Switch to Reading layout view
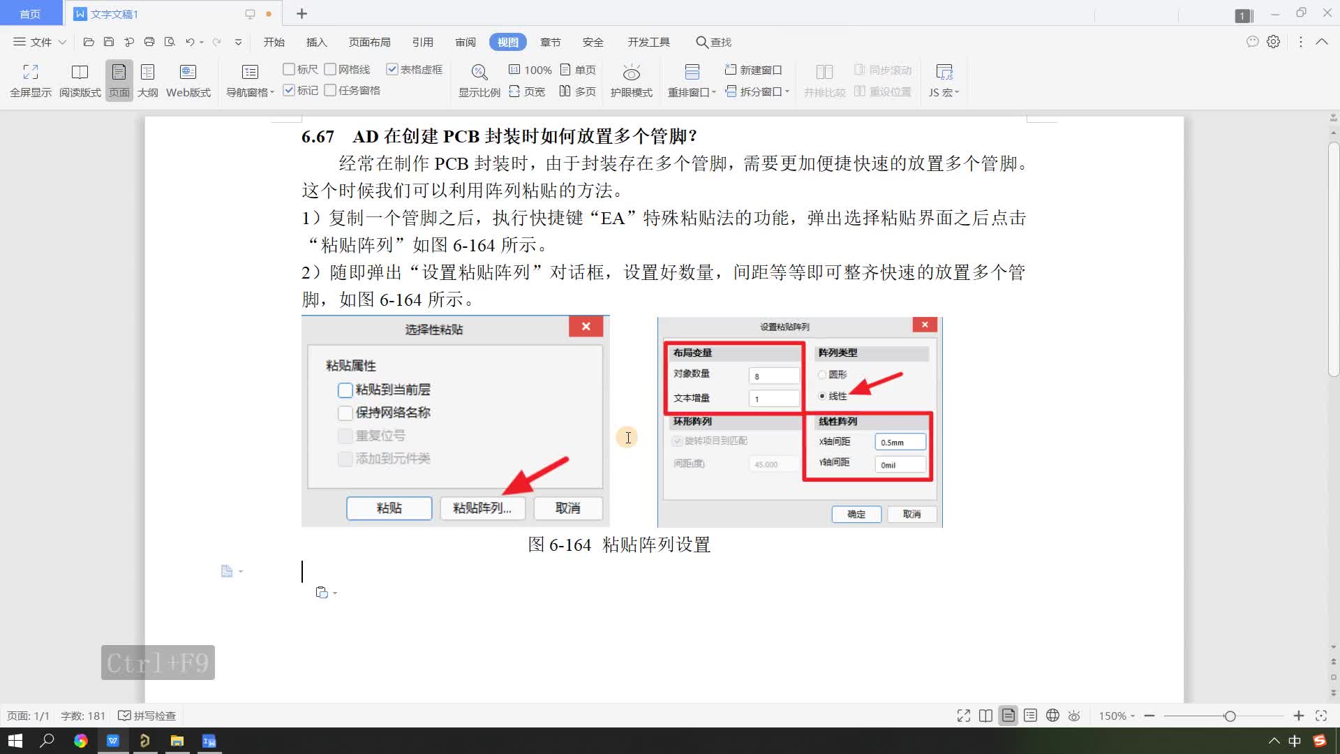The image size is (1340, 754). (x=80, y=72)
